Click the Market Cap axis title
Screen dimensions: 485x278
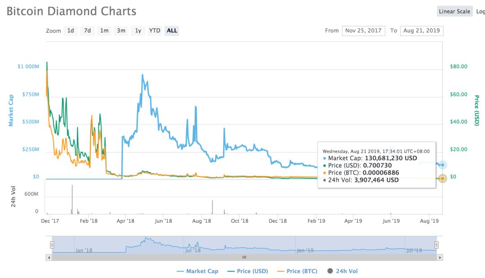tap(11, 110)
